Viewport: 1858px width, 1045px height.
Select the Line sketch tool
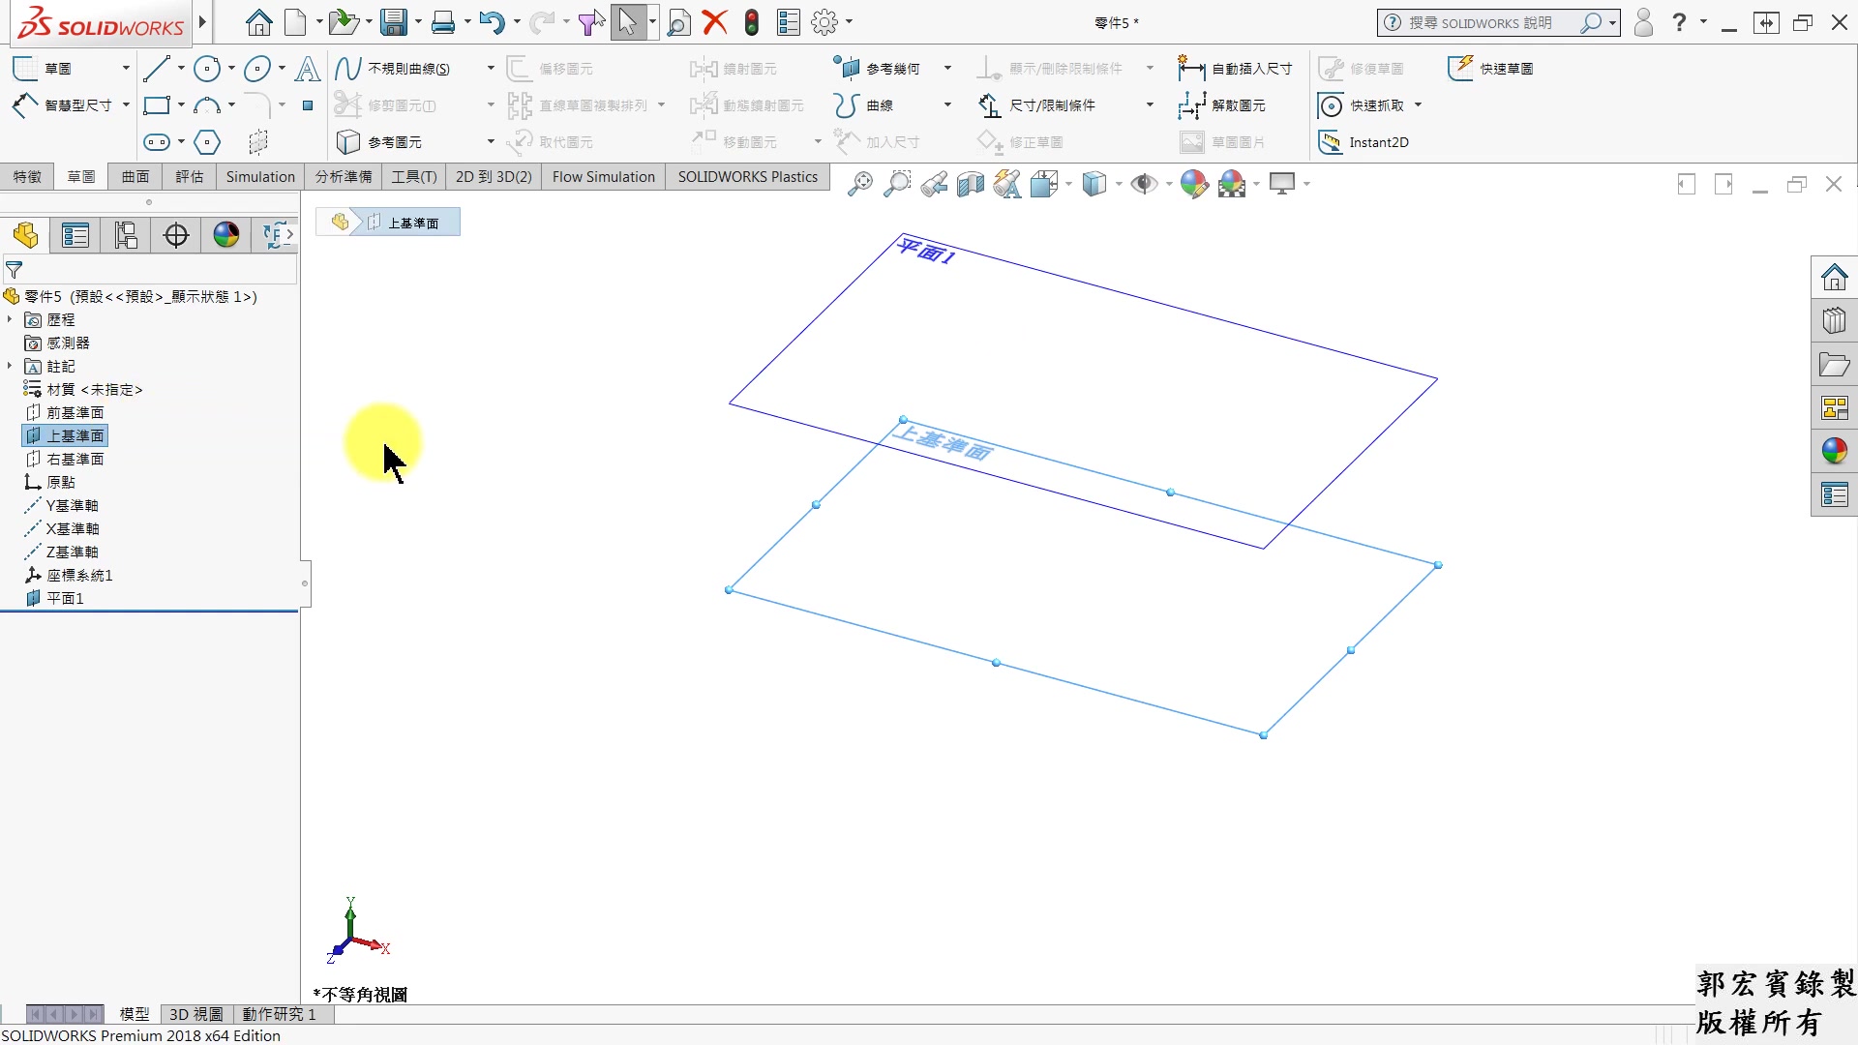tap(158, 68)
